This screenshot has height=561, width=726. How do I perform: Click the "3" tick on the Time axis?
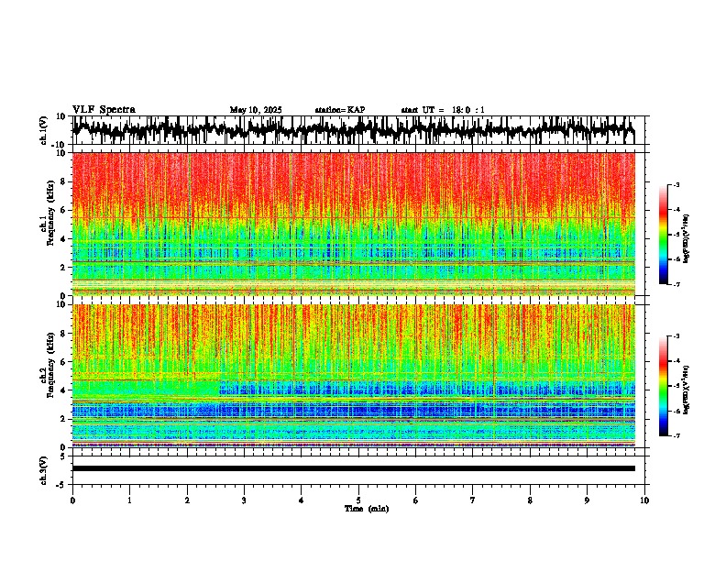244,500
